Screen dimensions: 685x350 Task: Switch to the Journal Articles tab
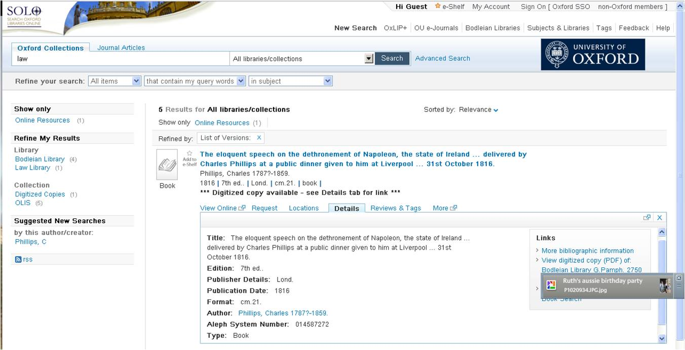pyautogui.click(x=121, y=48)
